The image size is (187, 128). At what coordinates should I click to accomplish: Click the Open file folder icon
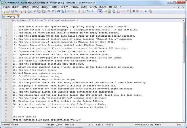pyautogui.click(x=8, y=11)
